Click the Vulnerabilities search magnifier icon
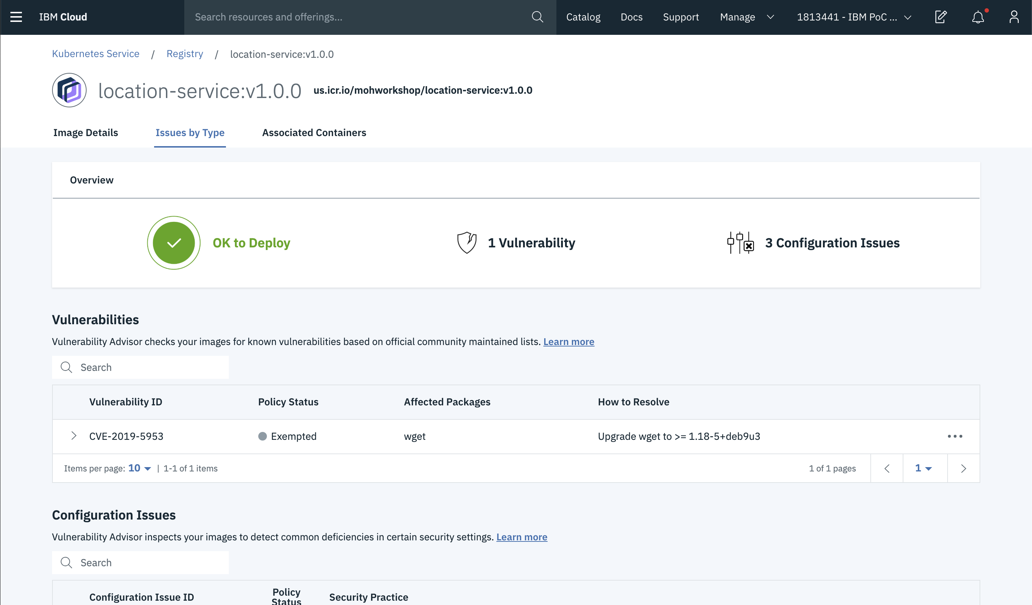1032x605 pixels. tap(66, 367)
